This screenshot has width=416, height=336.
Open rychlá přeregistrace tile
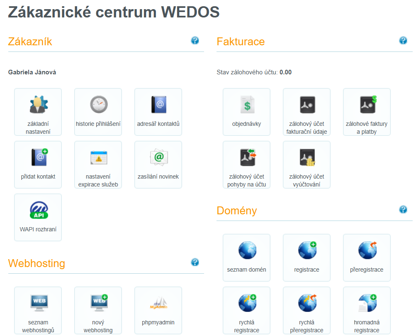307,310
